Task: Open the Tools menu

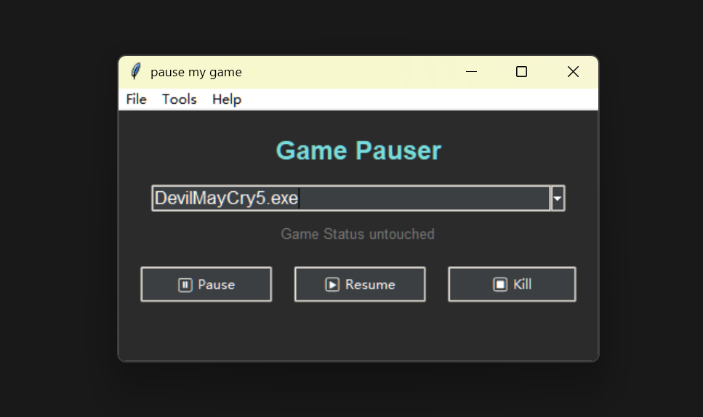Action: coord(180,99)
